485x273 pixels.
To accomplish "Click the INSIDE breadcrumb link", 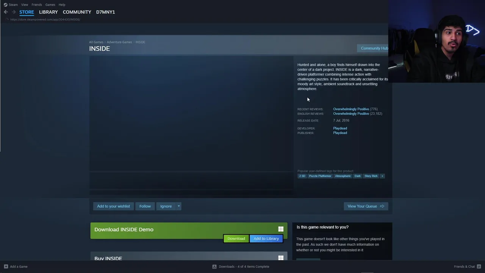I will pyautogui.click(x=140, y=42).
